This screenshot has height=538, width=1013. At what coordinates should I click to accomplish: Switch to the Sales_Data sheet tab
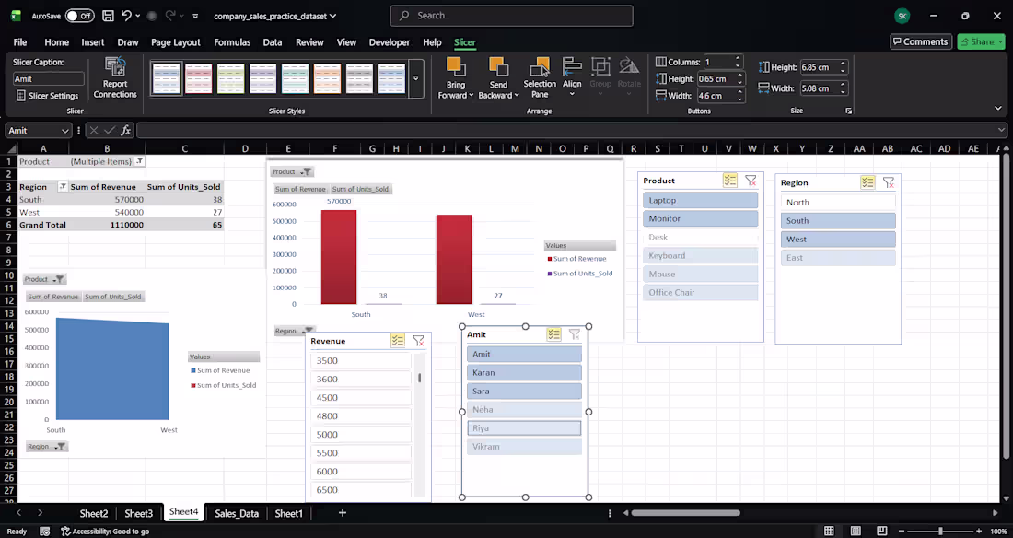click(236, 513)
